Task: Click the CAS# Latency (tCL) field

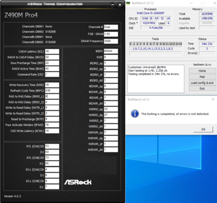Action: coord(52,52)
